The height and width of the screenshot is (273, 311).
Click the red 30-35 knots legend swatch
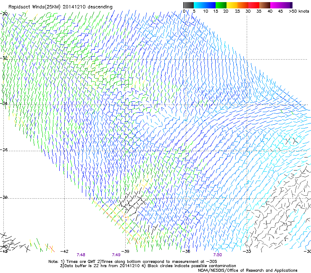[x=254, y=5]
